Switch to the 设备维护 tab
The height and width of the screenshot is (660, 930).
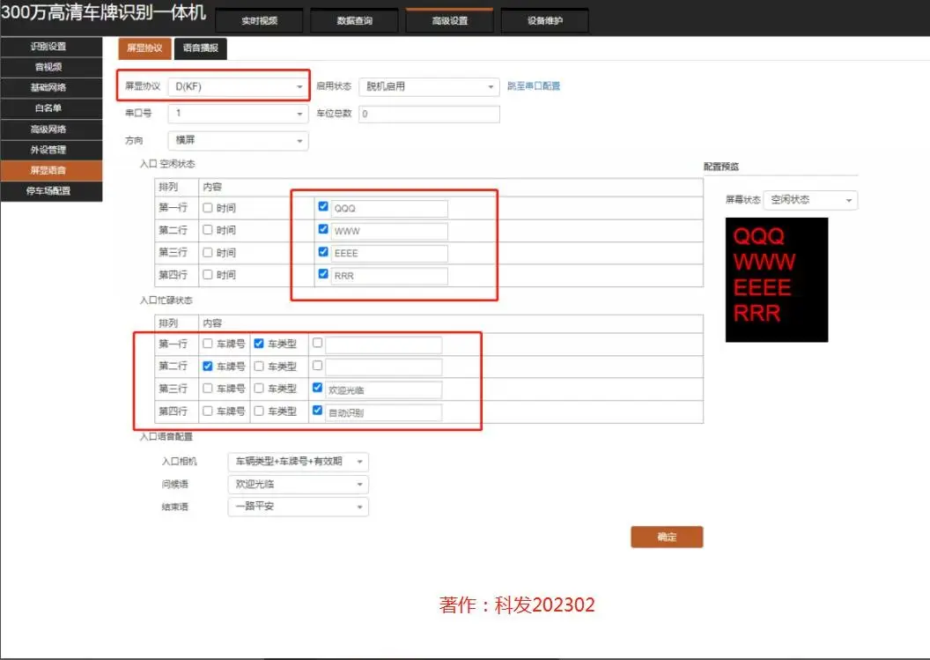[x=544, y=19]
